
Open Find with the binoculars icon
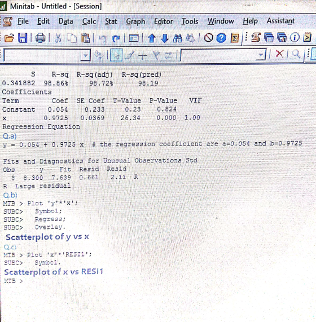178,38
